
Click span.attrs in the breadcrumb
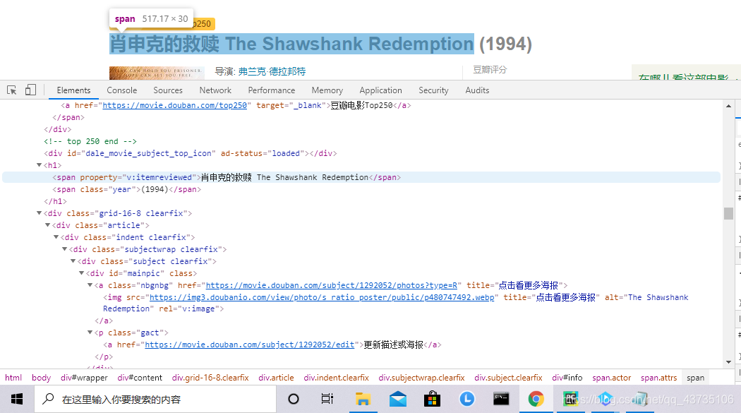658,378
